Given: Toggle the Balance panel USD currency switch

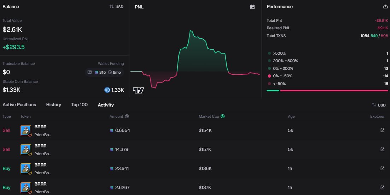Looking at the screenshot, I should pyautogui.click(x=116, y=7).
